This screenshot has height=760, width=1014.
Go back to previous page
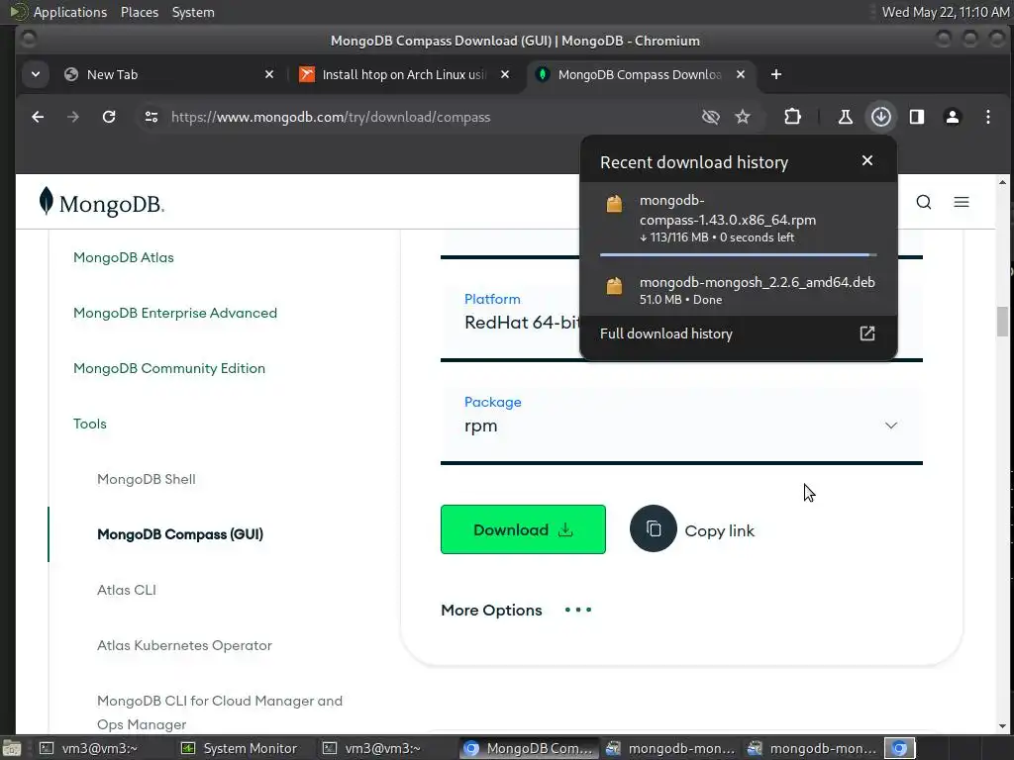(x=38, y=117)
